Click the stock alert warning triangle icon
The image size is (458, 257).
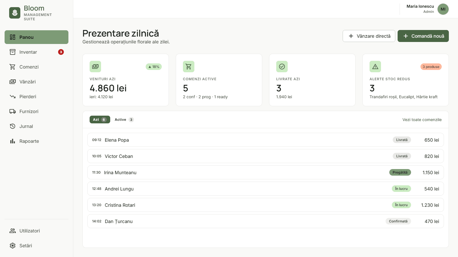(375, 67)
